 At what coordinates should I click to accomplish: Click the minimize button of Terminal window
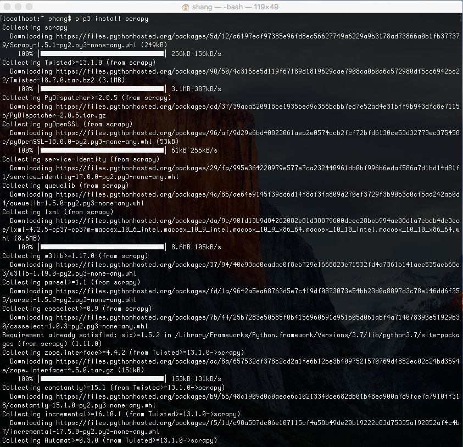pos(18,7)
